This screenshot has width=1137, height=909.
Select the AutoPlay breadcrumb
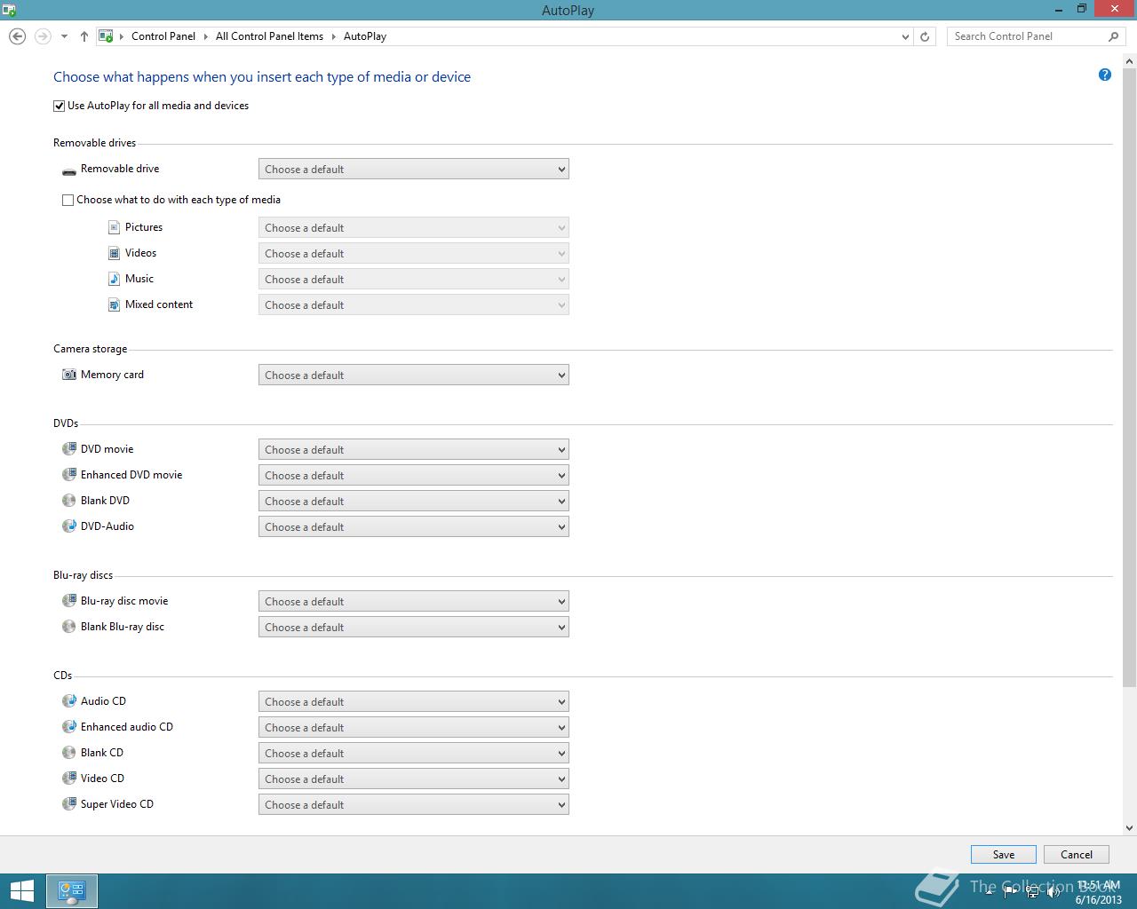(365, 36)
